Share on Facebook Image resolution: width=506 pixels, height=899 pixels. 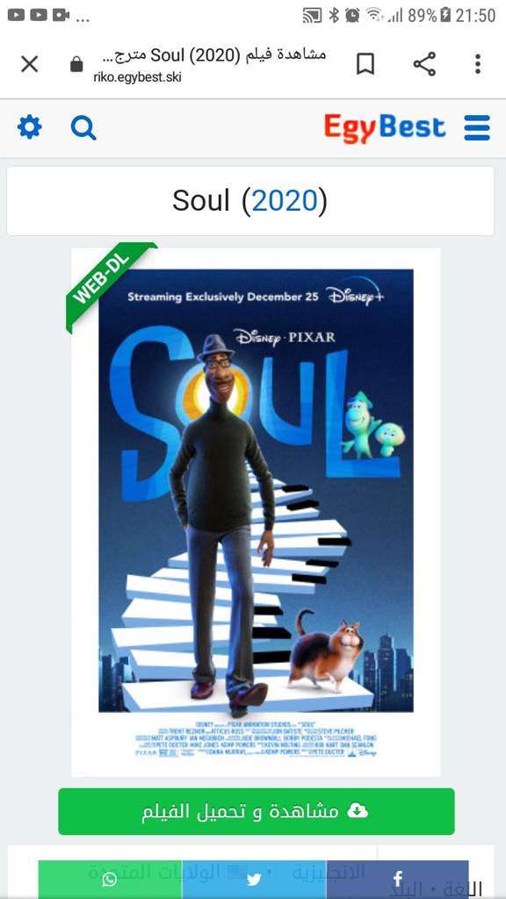(397, 879)
